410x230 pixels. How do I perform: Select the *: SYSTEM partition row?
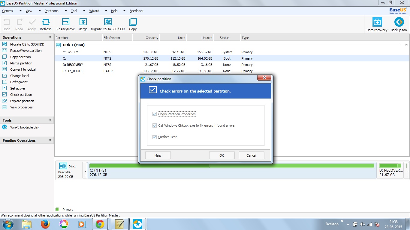click(232, 52)
